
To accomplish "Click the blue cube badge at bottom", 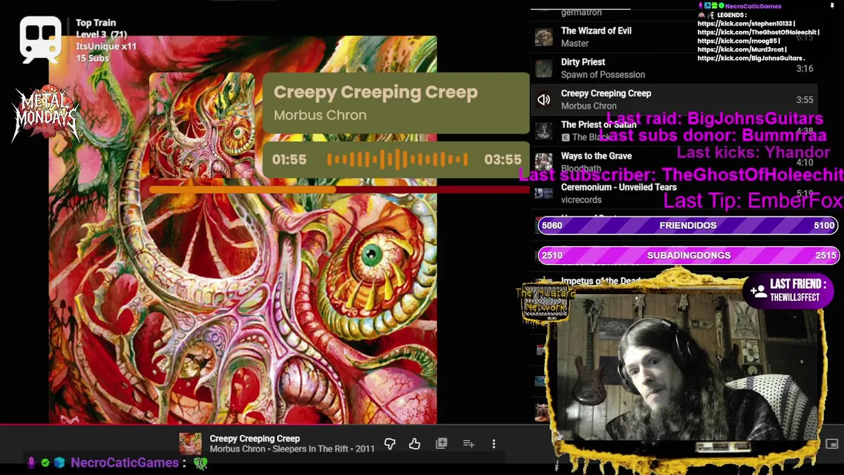I will pyautogui.click(x=59, y=463).
